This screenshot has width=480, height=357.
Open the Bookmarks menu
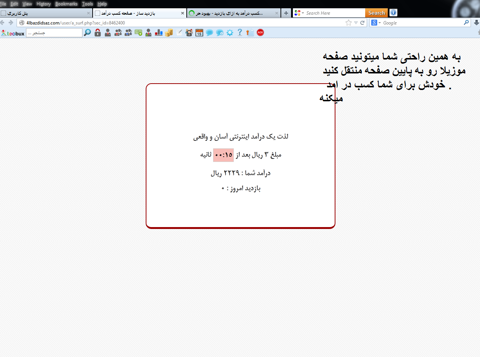[66, 4]
